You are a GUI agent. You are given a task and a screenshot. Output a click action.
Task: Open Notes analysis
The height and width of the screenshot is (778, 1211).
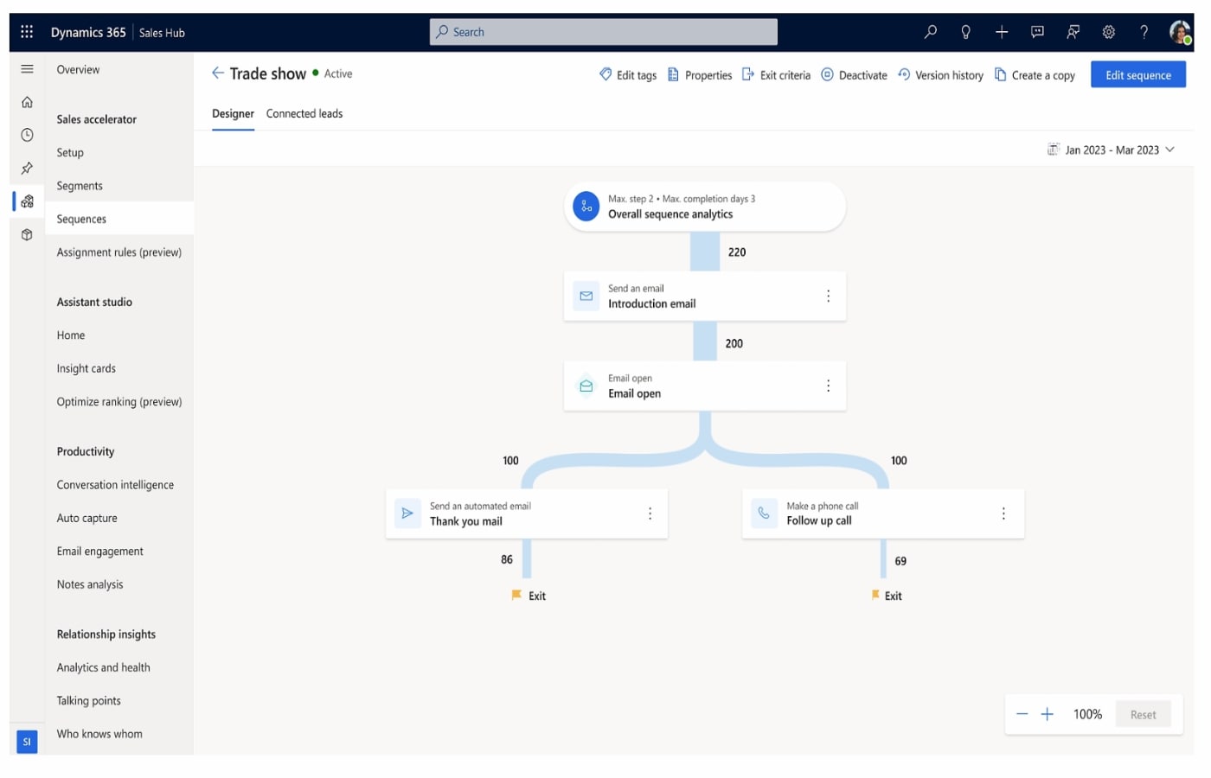coord(90,584)
